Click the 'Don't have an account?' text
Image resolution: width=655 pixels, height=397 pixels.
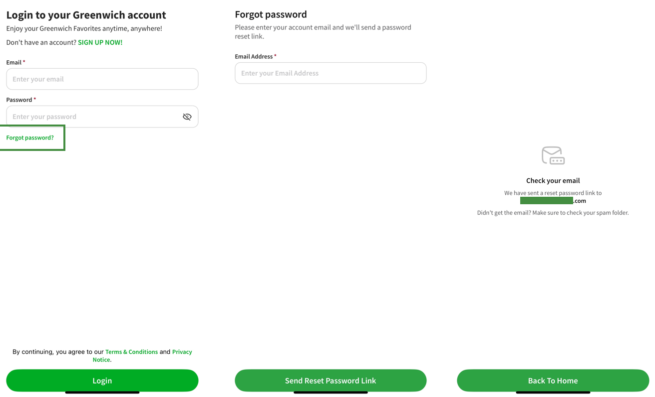[x=41, y=42]
